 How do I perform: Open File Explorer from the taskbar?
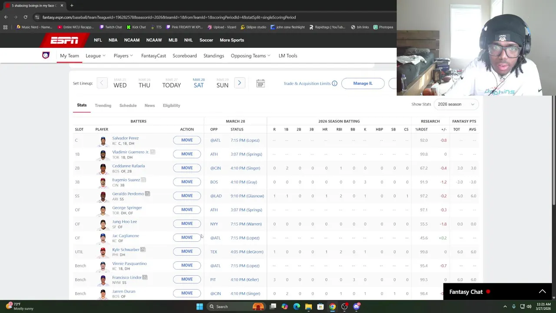coord(308,306)
